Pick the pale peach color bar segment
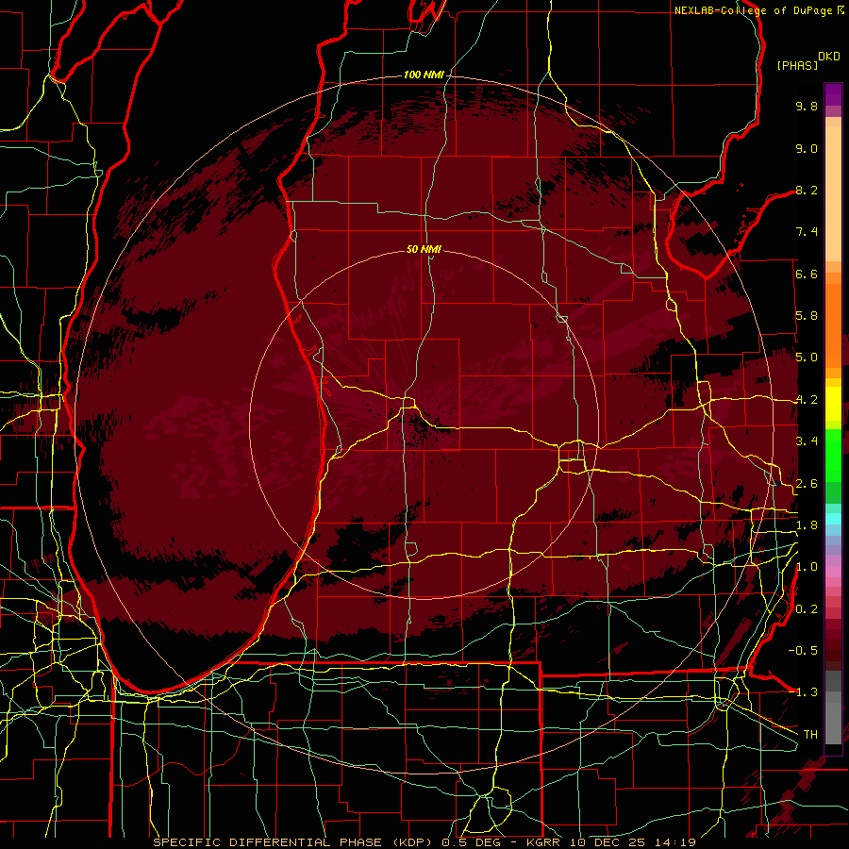The image size is (849, 849). 833,195
